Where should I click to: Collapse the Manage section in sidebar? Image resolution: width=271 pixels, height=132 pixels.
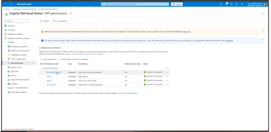6,42
